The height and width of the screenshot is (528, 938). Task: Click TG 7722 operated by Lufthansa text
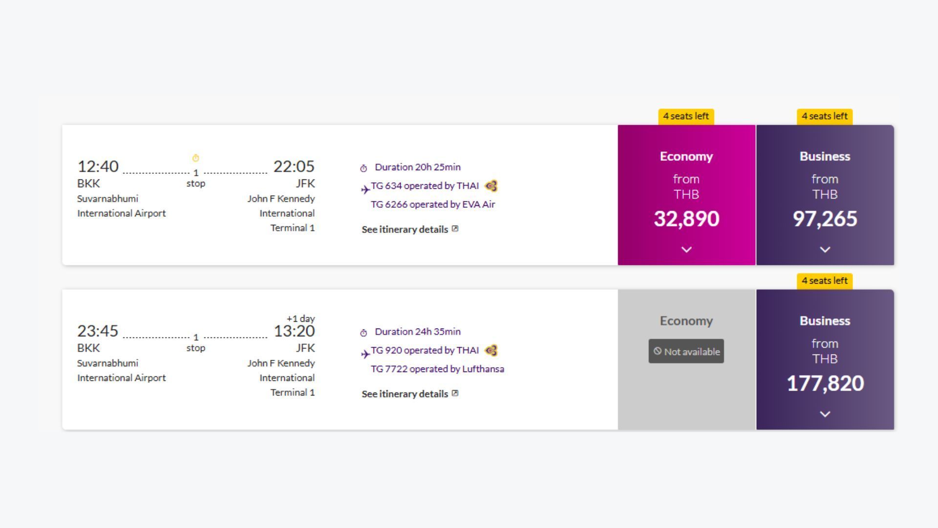(x=437, y=369)
